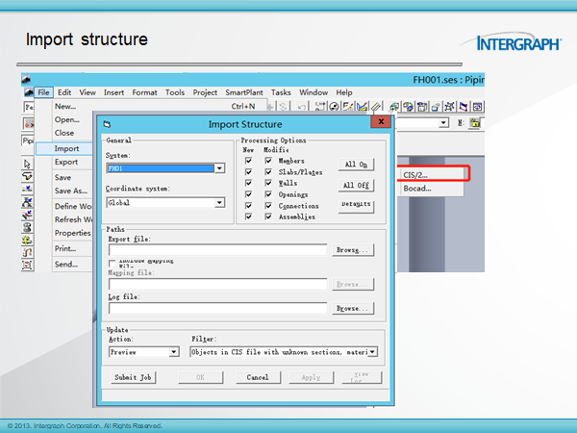Choose Export in the File menu
577x433 pixels.
click(x=66, y=162)
